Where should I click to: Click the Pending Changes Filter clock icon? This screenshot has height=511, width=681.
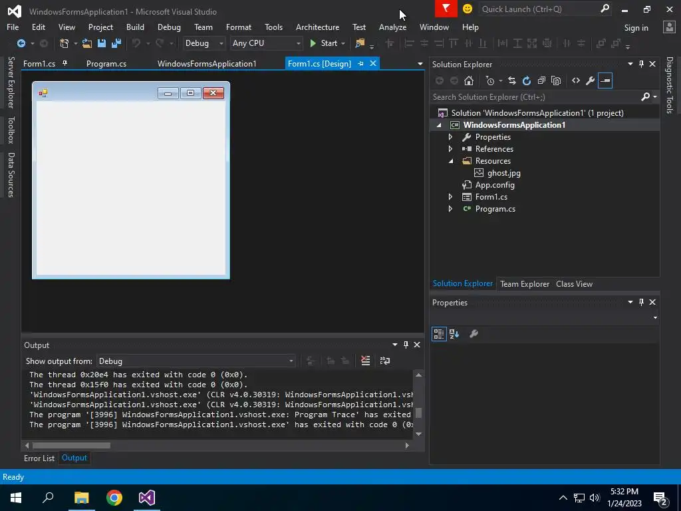click(x=490, y=81)
